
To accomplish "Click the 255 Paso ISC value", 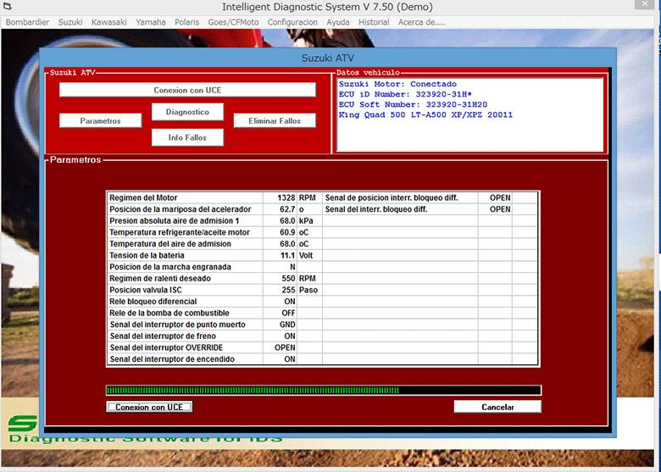I will tap(288, 290).
